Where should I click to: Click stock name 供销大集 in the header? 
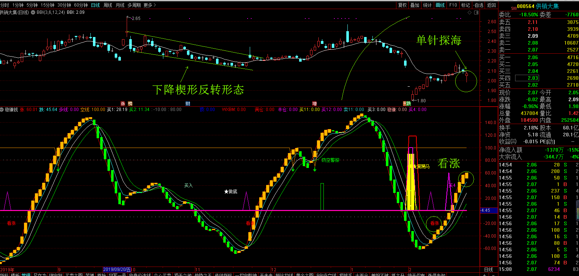pos(547,6)
